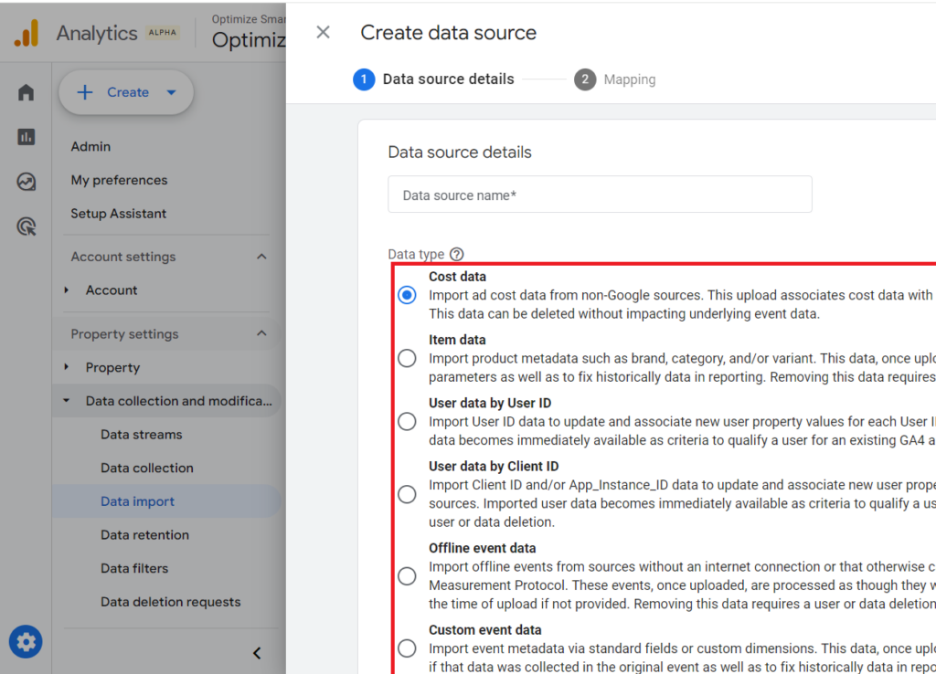
Task: Select the Item data radio button
Action: coord(407,359)
